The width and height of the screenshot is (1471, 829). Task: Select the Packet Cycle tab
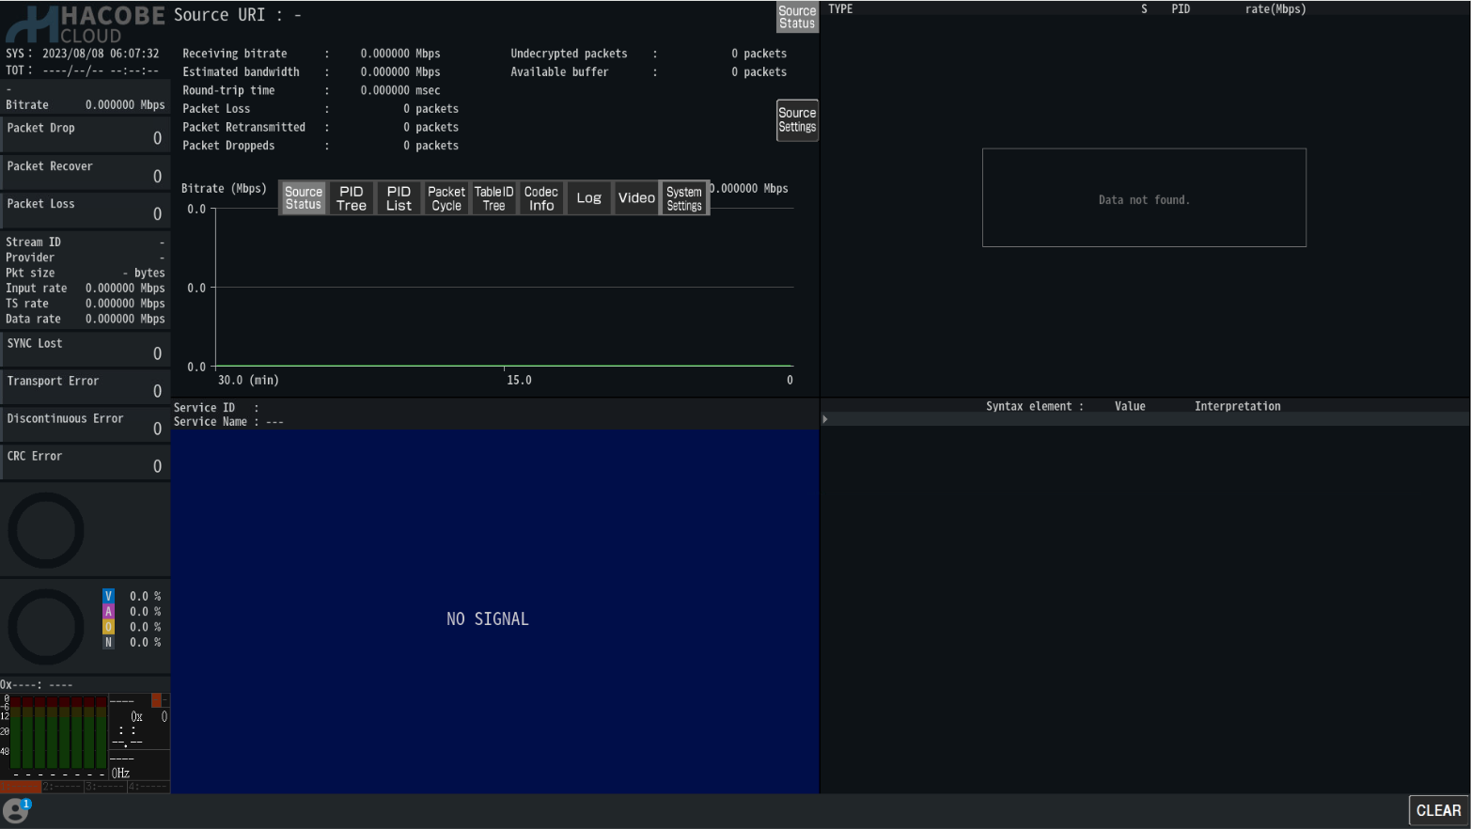tap(446, 198)
